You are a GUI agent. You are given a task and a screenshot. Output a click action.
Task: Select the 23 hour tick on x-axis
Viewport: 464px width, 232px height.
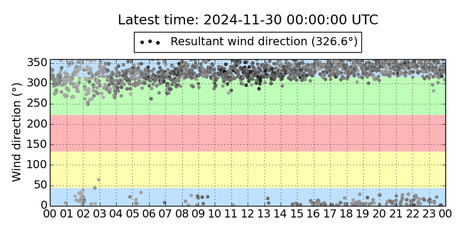pos(429,213)
